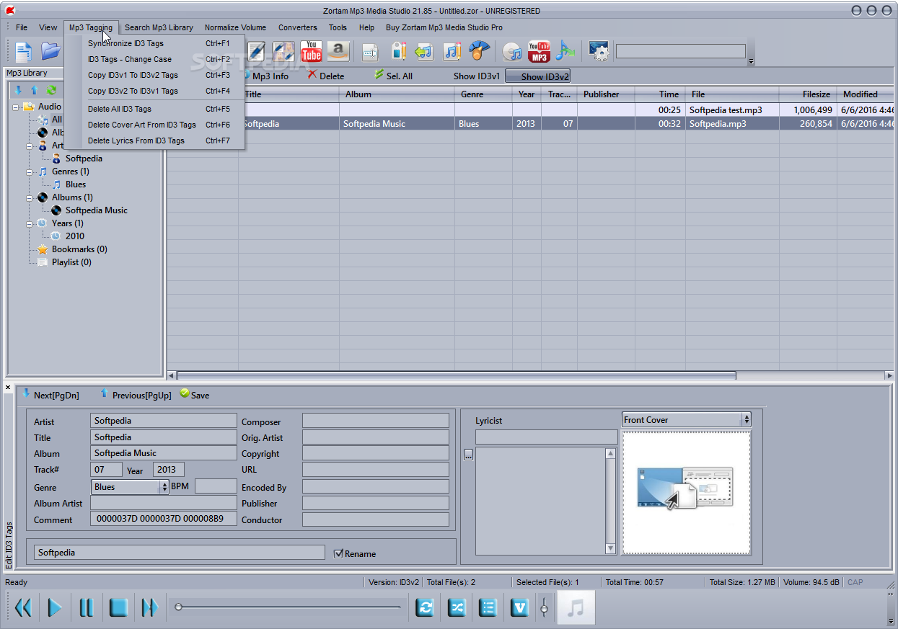
Task: Toggle Show ID3v2 view button
Action: tap(538, 76)
